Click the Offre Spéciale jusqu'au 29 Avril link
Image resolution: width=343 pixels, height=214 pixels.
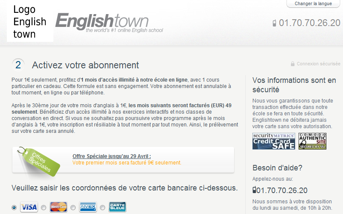point(111,156)
